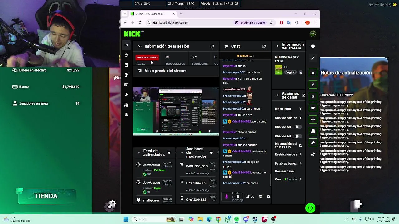Pop out the Chat panel
This screenshot has width=399, height=224.
click(264, 46)
